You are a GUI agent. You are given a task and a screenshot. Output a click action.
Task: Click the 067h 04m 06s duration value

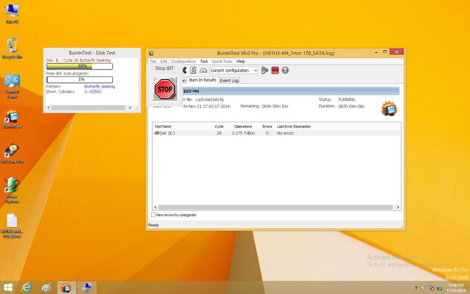pyautogui.click(x=351, y=106)
